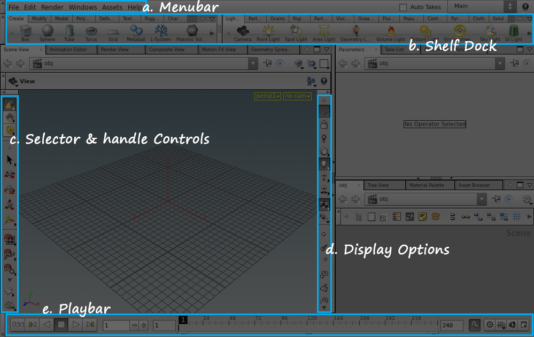
Task: Toggle the key icon button in playbar
Action: pyautogui.click(x=475, y=325)
